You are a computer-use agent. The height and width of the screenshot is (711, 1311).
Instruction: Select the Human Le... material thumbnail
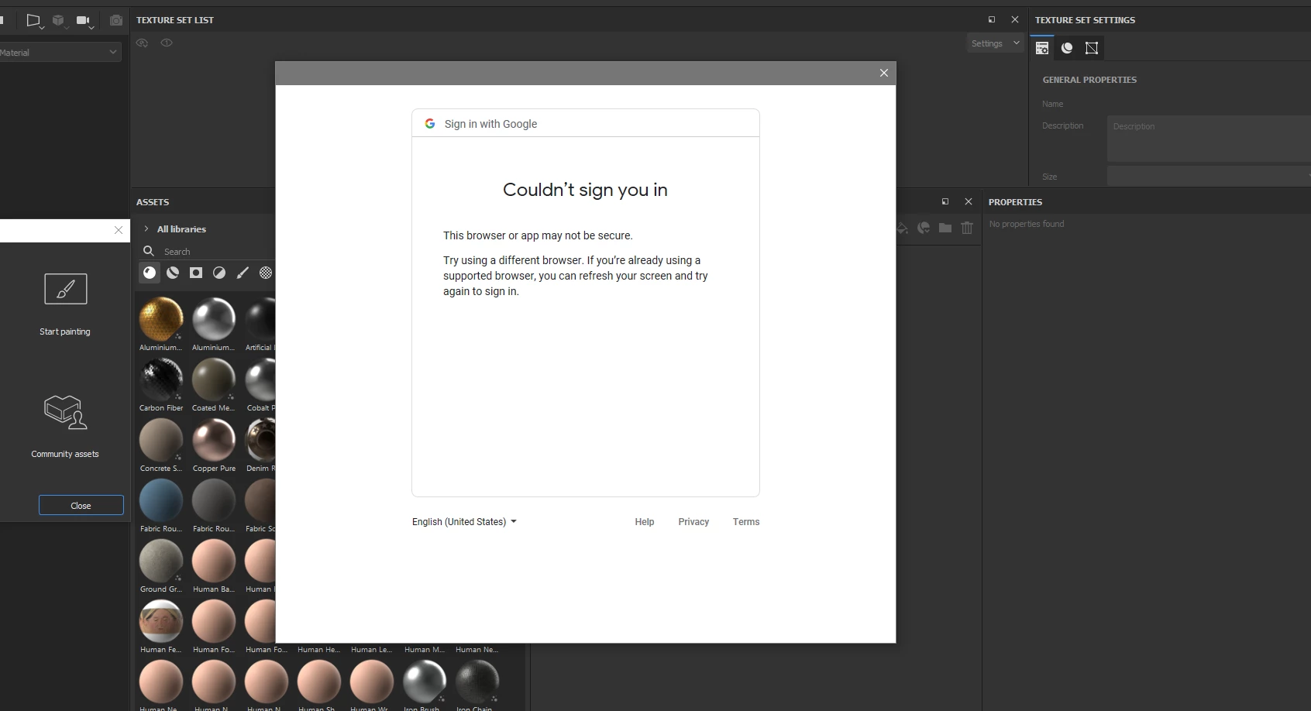tap(372, 650)
